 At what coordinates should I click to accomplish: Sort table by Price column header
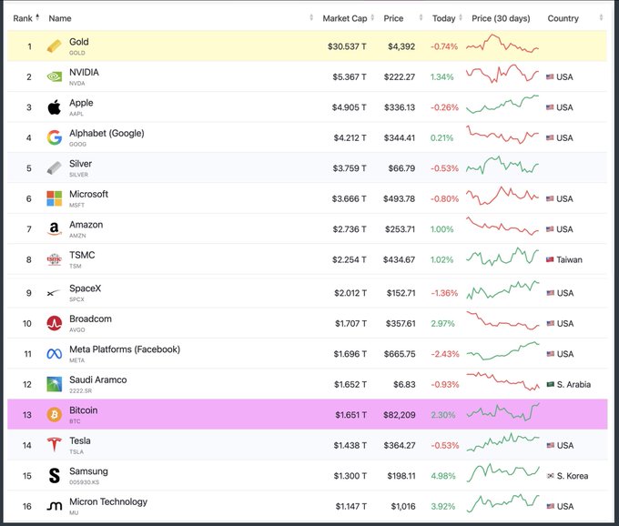[393, 18]
